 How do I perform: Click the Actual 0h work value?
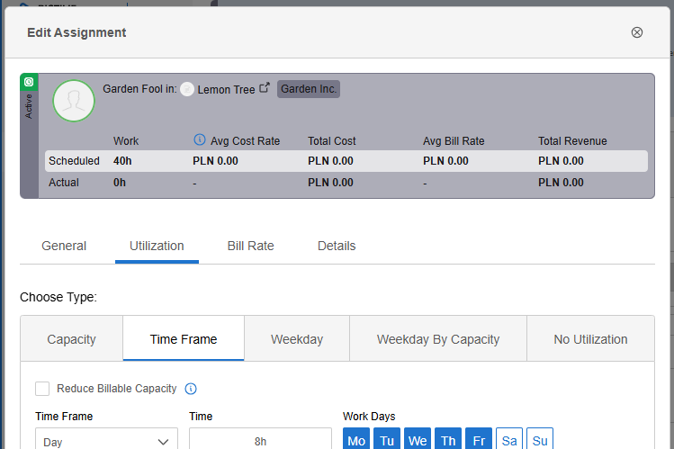(x=120, y=183)
